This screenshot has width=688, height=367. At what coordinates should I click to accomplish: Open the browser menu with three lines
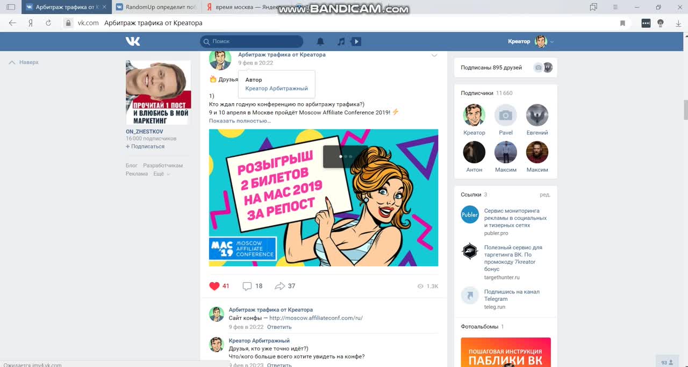[616, 8]
